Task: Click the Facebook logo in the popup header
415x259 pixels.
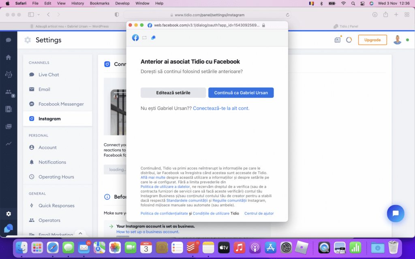Action: (x=135, y=38)
